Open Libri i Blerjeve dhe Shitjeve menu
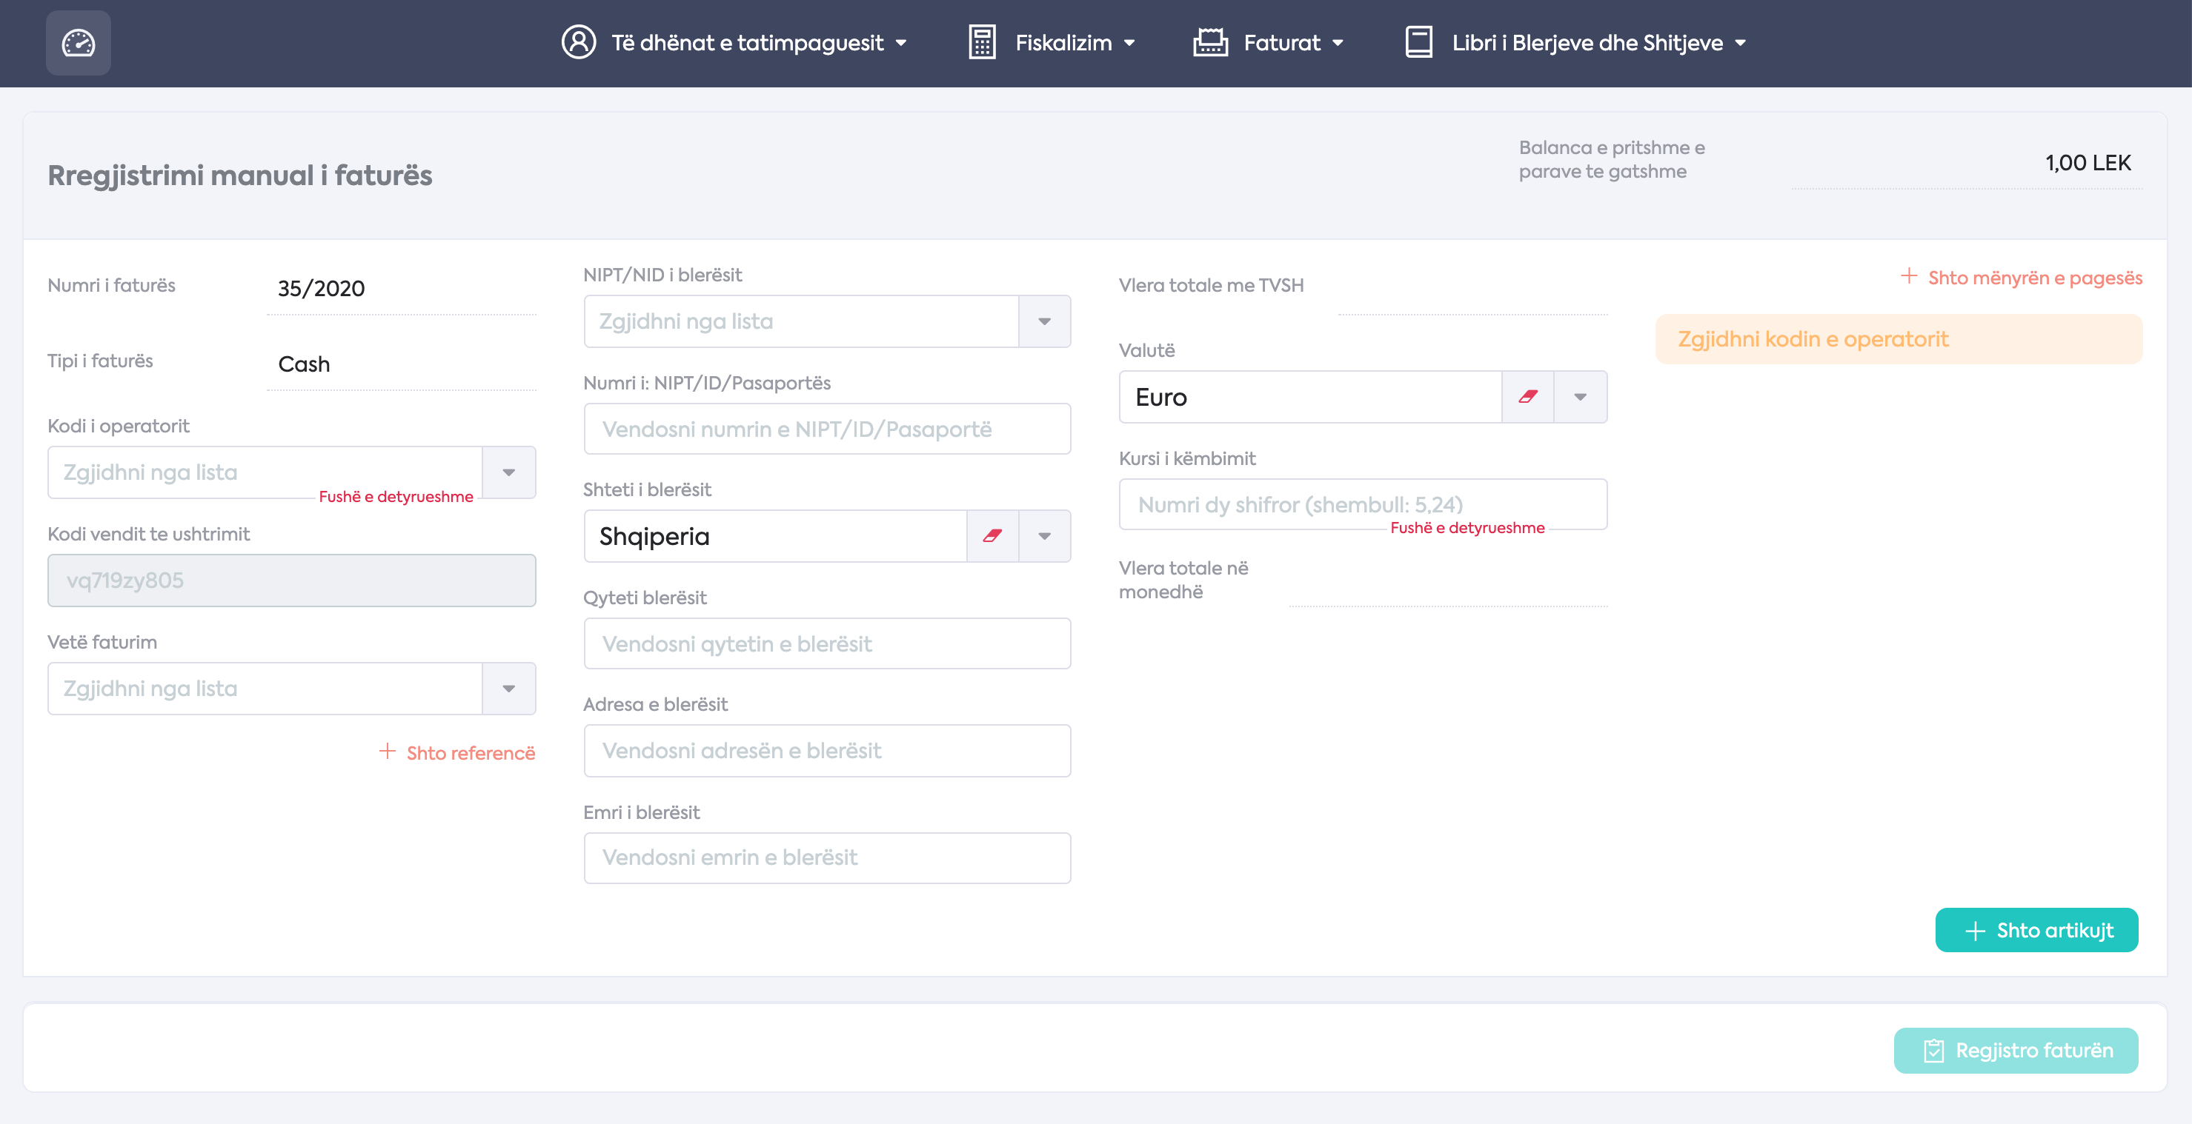Screen dimensions: 2192x1124 click(x=1575, y=42)
